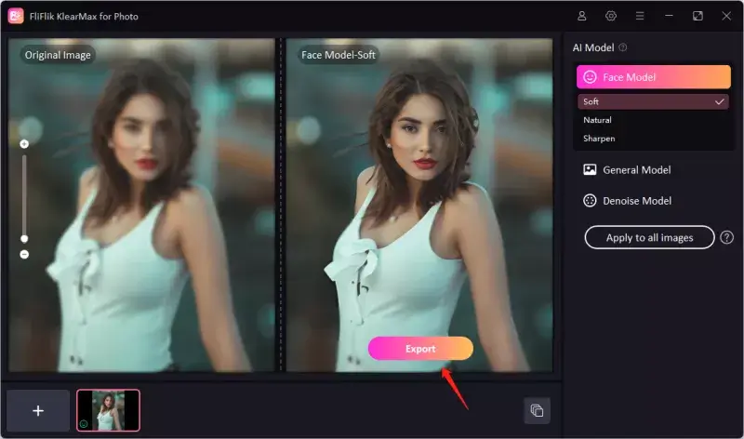This screenshot has height=439, width=744.
Task: Click the add image plus button
Action: tap(38, 410)
